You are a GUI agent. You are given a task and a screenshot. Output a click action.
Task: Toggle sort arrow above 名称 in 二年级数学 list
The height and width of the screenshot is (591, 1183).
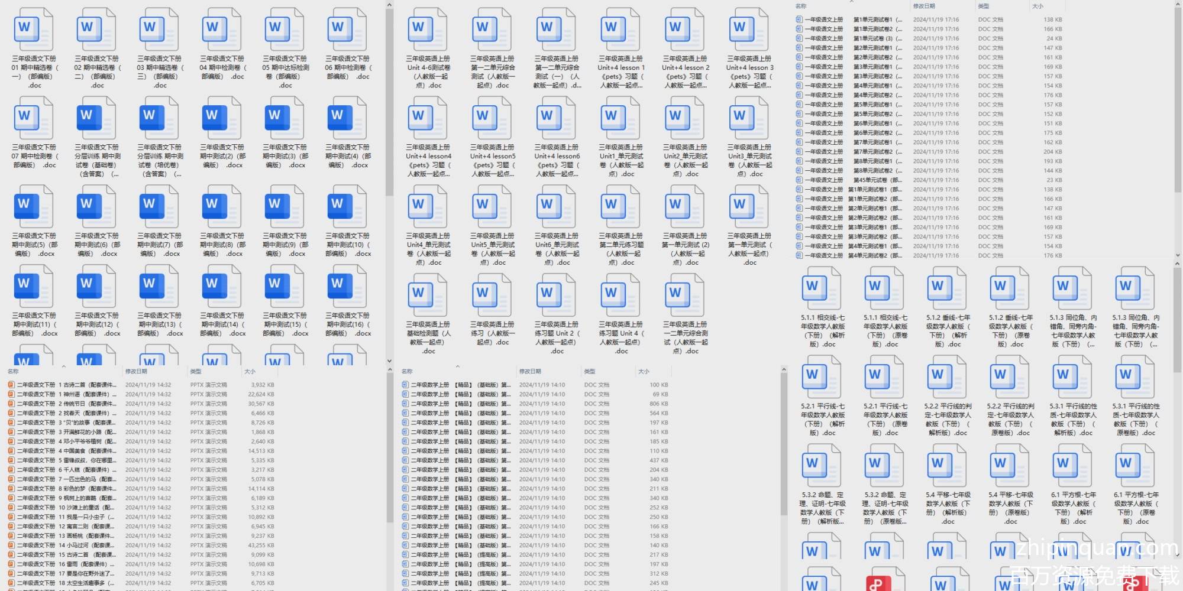(x=457, y=366)
